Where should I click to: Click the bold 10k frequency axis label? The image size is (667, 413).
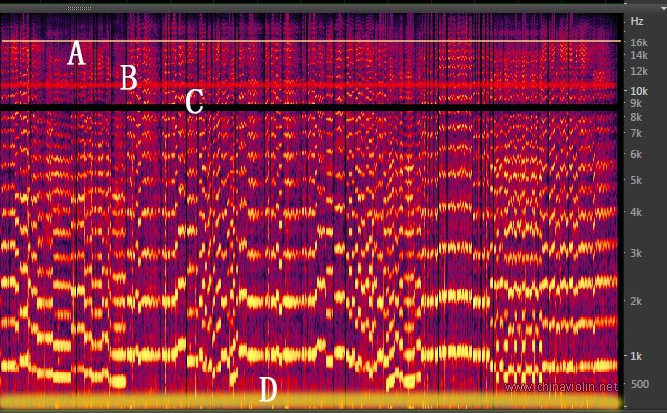(x=638, y=90)
